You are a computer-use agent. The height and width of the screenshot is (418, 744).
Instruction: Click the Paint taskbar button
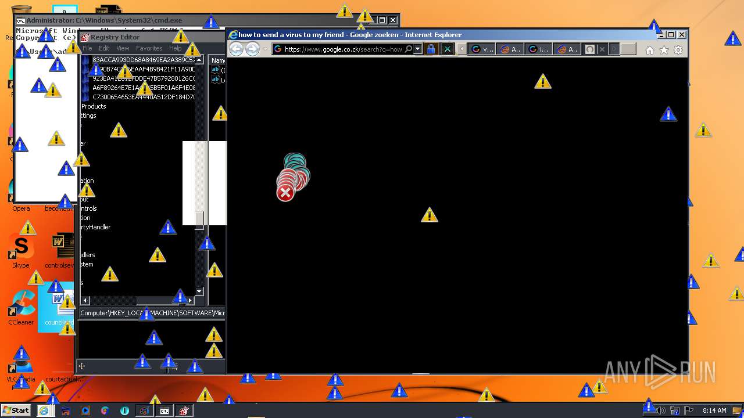(x=144, y=410)
